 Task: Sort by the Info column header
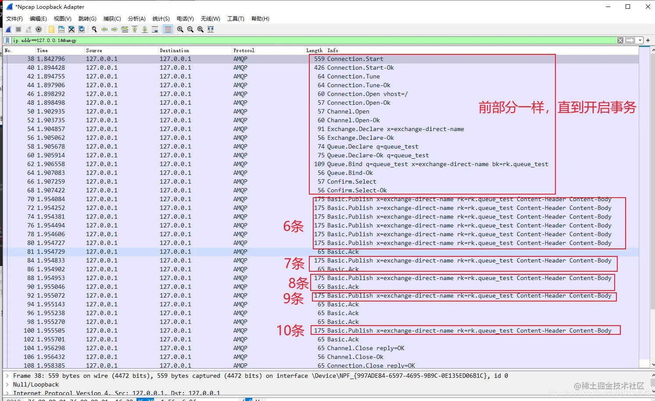click(x=482, y=50)
